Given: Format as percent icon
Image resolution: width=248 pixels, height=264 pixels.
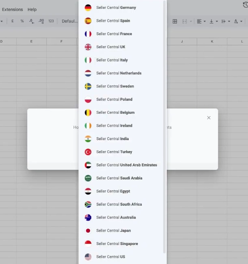Looking at the screenshot, I should coord(22,21).
